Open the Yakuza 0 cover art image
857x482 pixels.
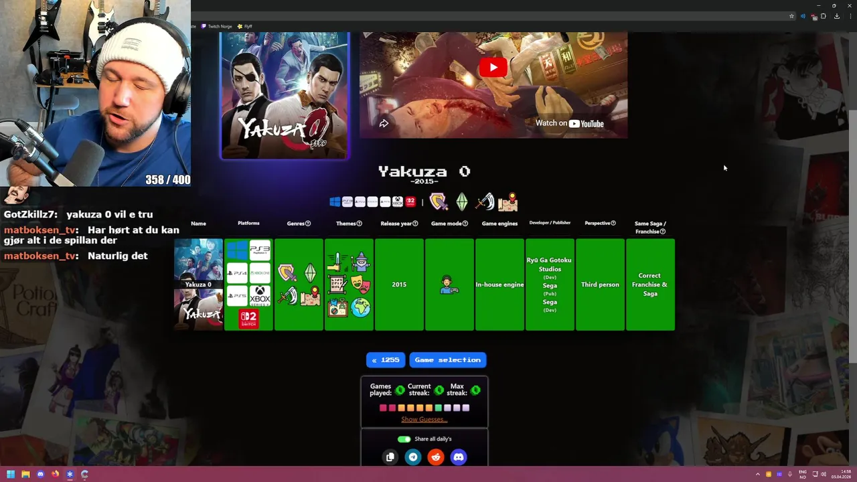click(x=285, y=95)
